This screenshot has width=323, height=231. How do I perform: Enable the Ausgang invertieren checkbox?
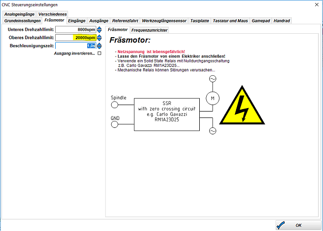99,54
